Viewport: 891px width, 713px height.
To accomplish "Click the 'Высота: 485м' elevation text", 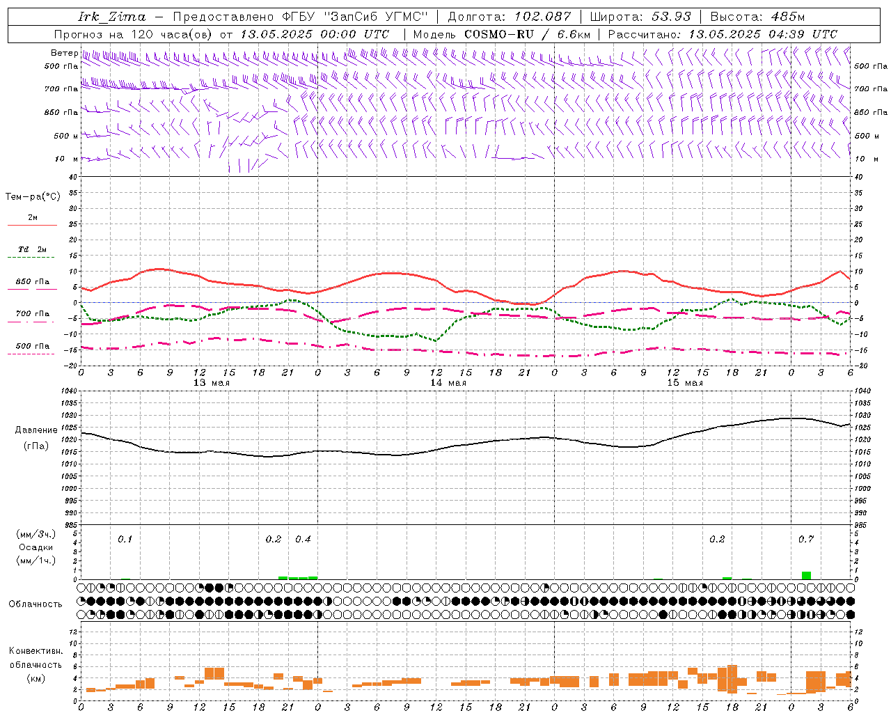I will click(x=757, y=17).
